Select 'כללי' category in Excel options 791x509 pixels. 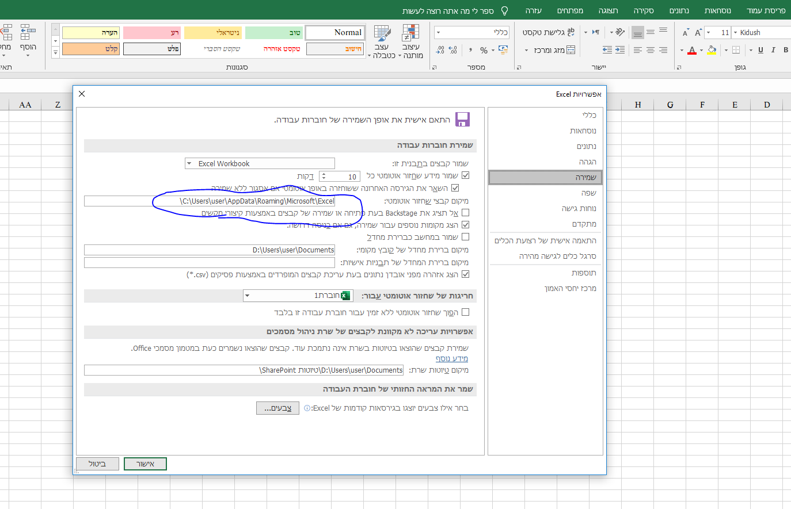point(545,115)
